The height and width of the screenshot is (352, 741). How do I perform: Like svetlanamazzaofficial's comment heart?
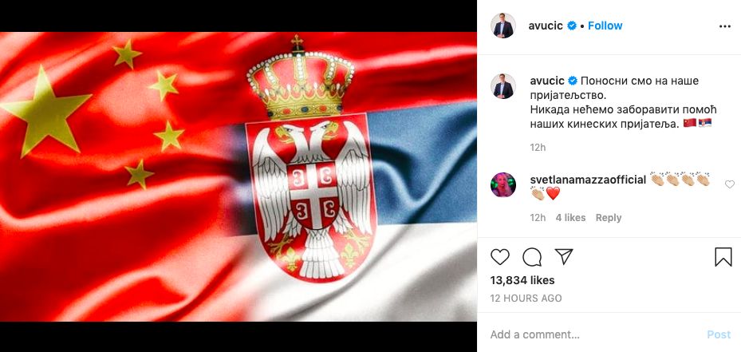(730, 184)
